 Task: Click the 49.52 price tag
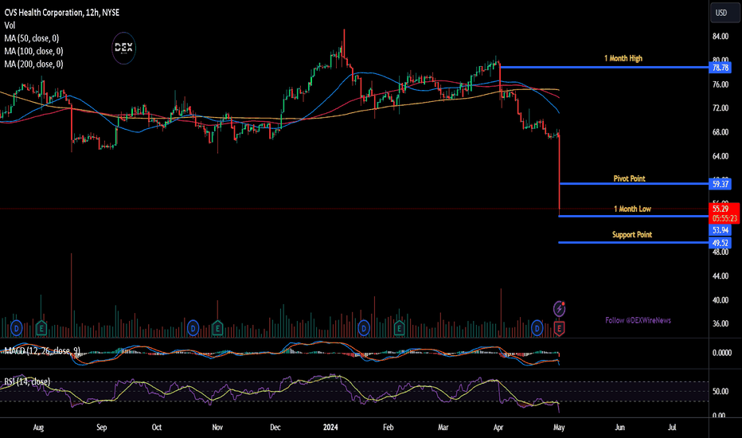click(x=721, y=243)
